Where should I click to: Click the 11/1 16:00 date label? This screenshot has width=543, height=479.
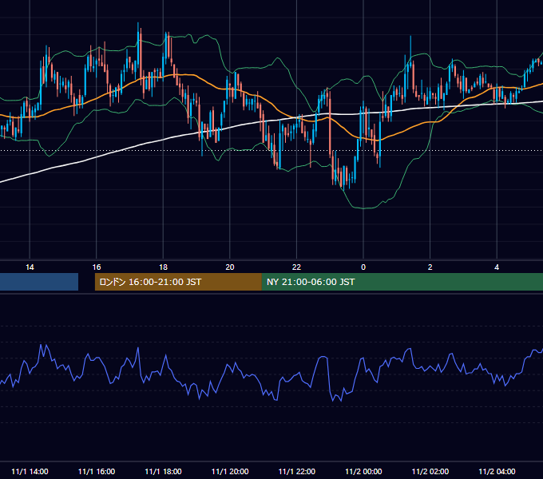pos(97,471)
